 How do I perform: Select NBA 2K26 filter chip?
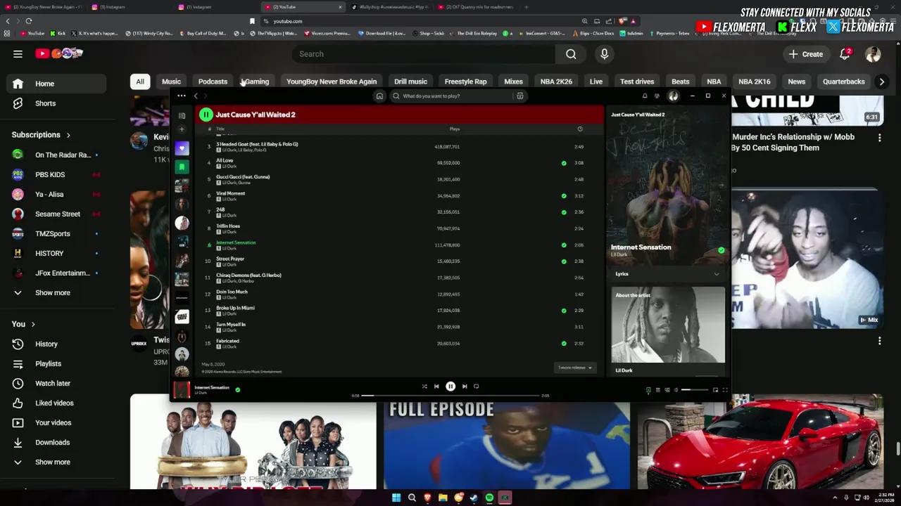pos(556,82)
